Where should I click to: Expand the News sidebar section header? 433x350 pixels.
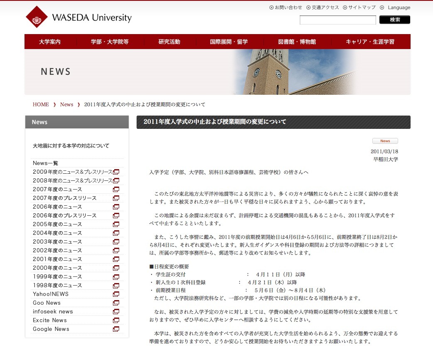pos(77,122)
